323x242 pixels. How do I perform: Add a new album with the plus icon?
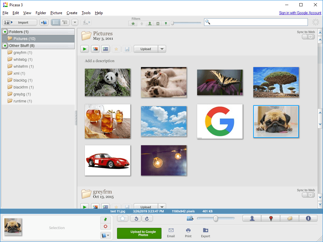[44, 22]
